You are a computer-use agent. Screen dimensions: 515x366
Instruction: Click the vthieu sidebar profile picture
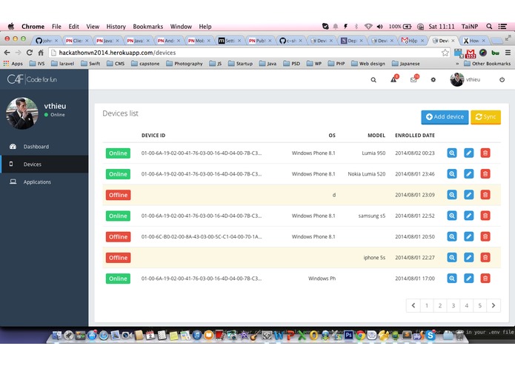pyautogui.click(x=22, y=113)
